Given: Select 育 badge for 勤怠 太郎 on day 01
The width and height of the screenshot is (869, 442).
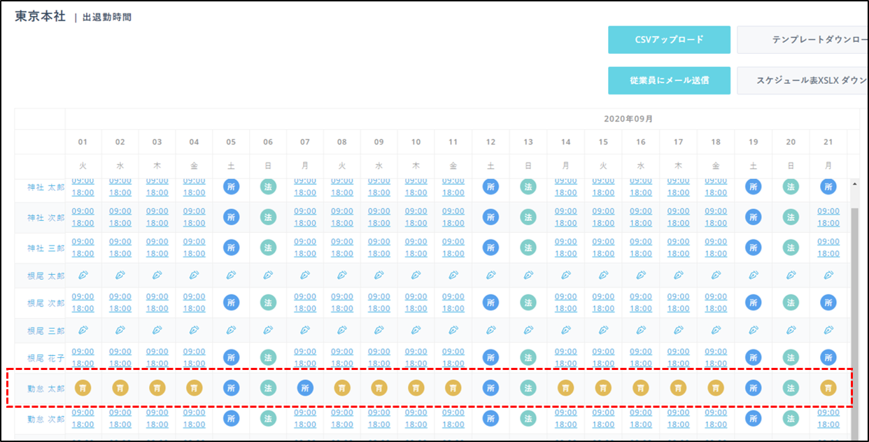Looking at the screenshot, I should coord(83,387).
